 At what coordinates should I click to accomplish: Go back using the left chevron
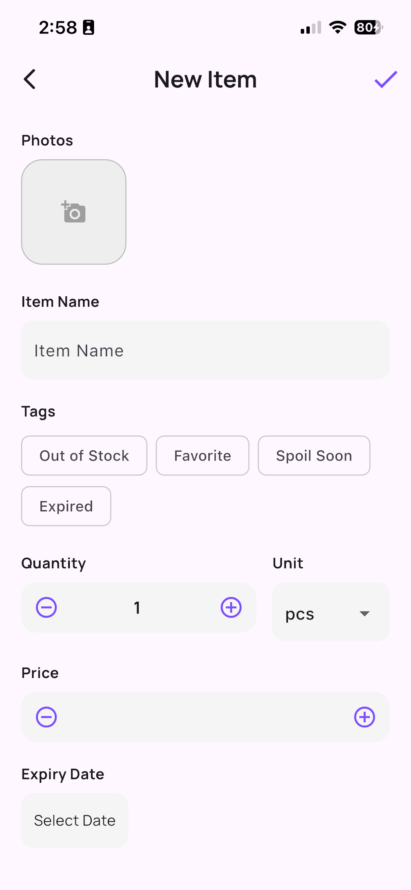click(x=30, y=79)
